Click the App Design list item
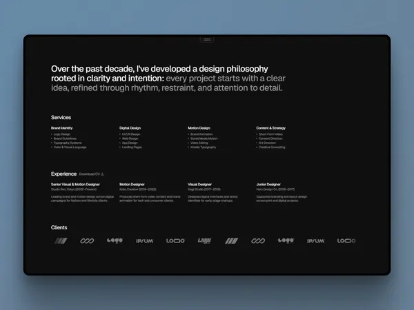 (x=130, y=143)
